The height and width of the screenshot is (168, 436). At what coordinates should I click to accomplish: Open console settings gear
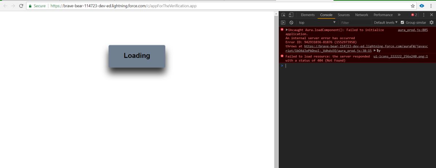[x=432, y=22]
